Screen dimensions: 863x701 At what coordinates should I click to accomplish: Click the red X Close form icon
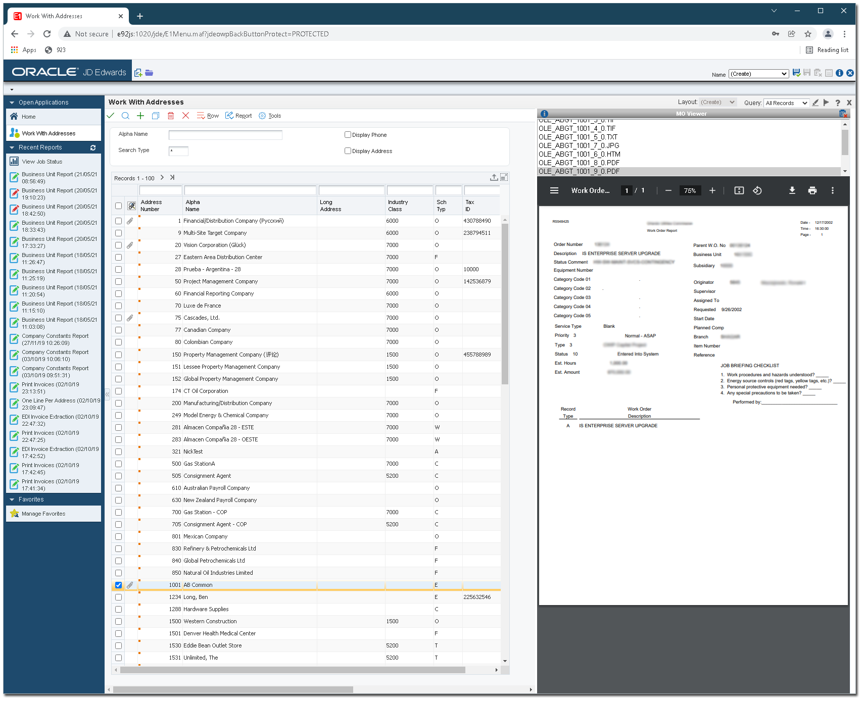(x=185, y=116)
